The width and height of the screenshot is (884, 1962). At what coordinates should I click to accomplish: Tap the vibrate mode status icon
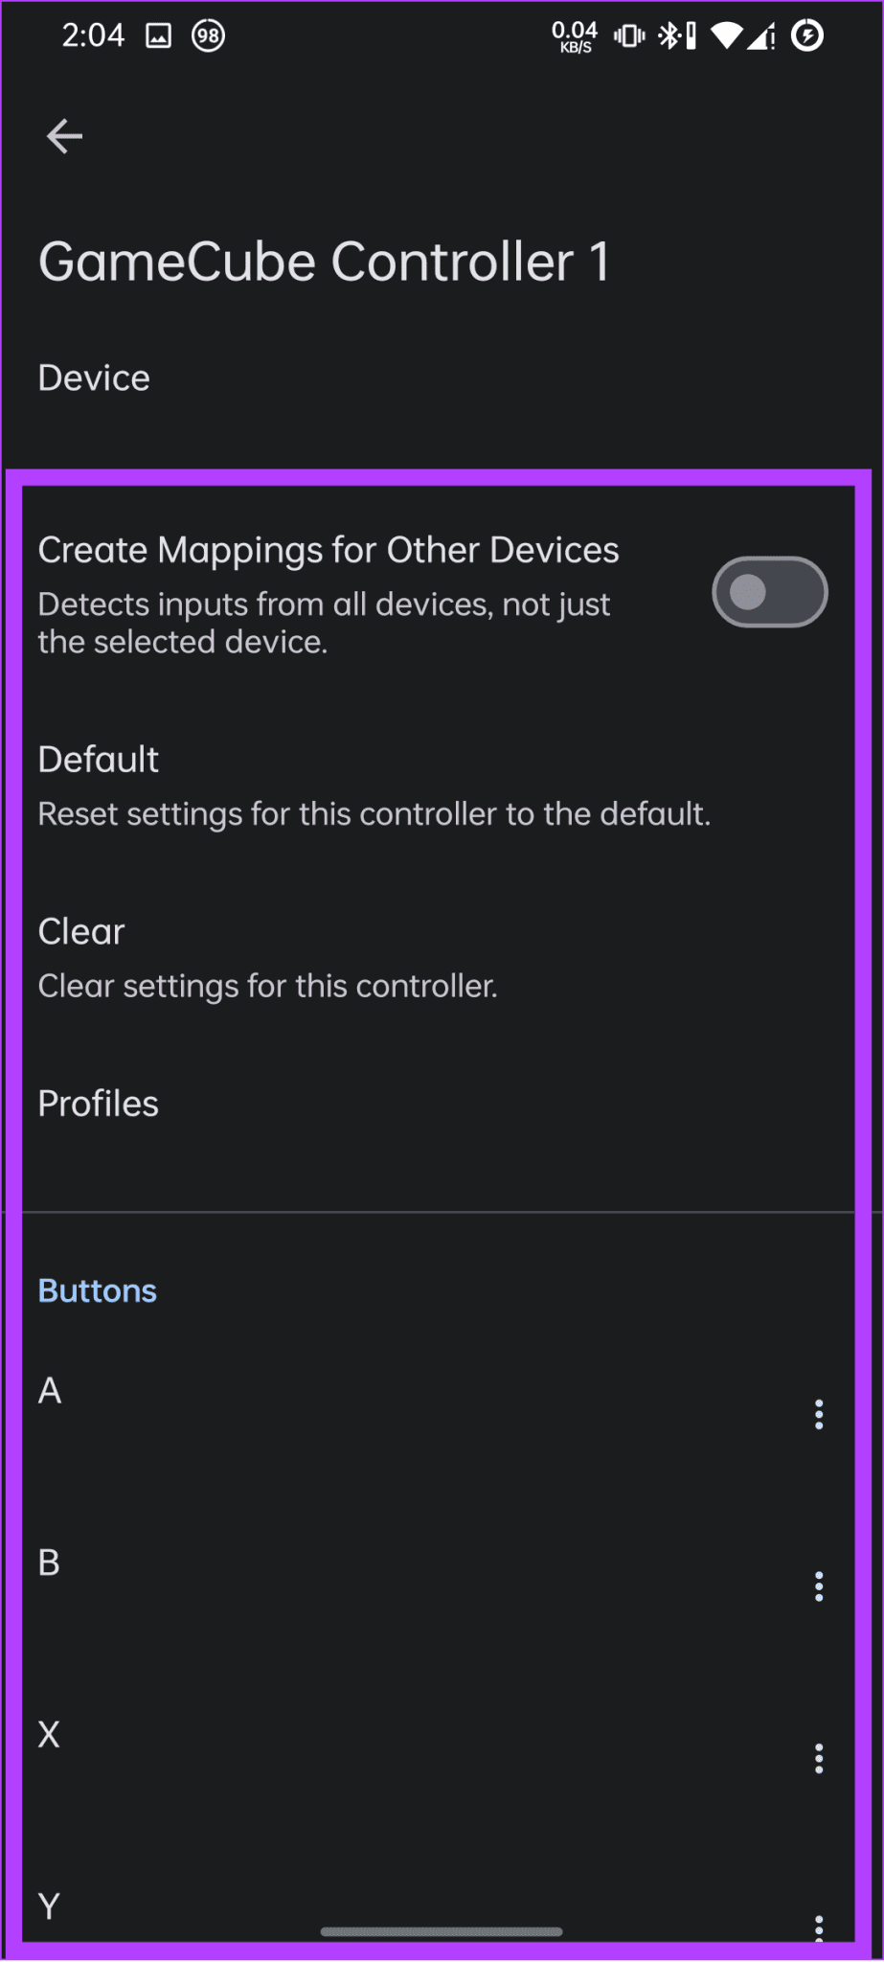pyautogui.click(x=629, y=36)
